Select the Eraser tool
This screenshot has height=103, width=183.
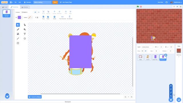pyautogui.click(x=25, y=29)
